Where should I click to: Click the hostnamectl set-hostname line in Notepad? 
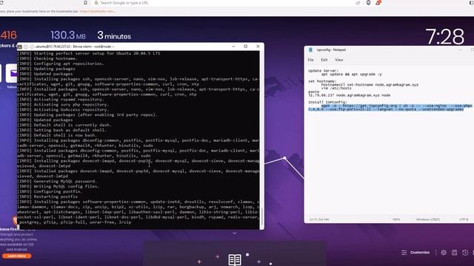pyautogui.click(x=370, y=85)
